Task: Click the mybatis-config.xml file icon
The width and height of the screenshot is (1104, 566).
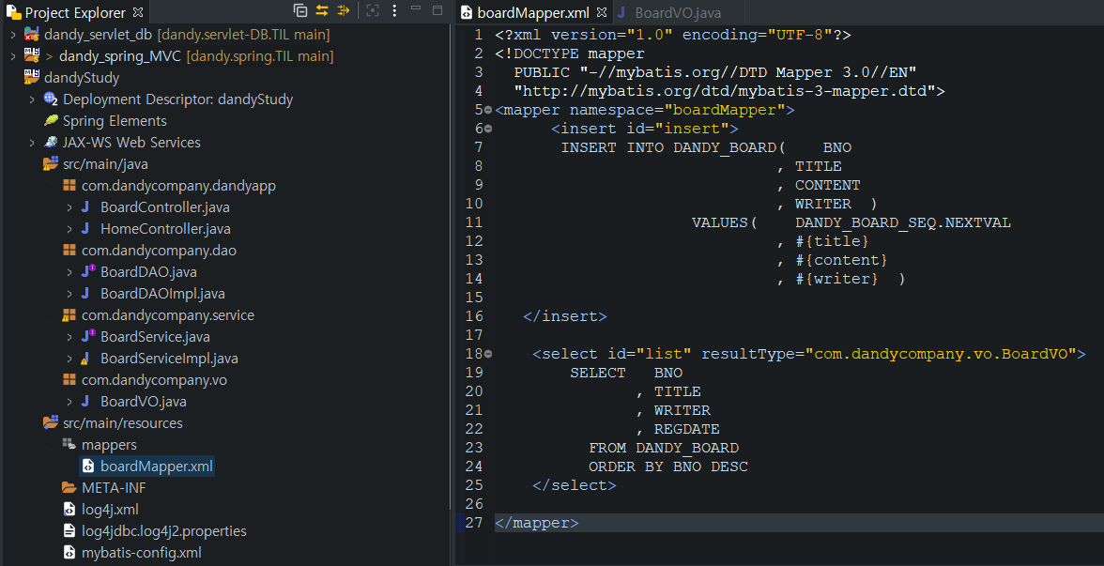Action: tap(69, 553)
